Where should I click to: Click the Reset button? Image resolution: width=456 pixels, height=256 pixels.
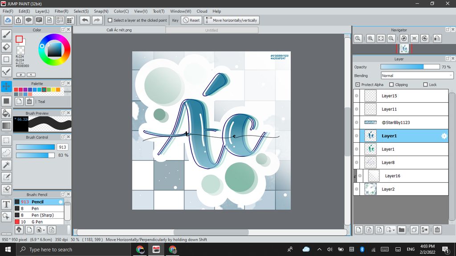coord(191,20)
